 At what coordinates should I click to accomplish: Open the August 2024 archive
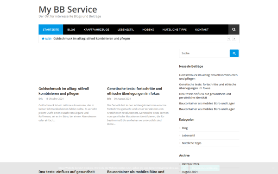tap(190, 172)
